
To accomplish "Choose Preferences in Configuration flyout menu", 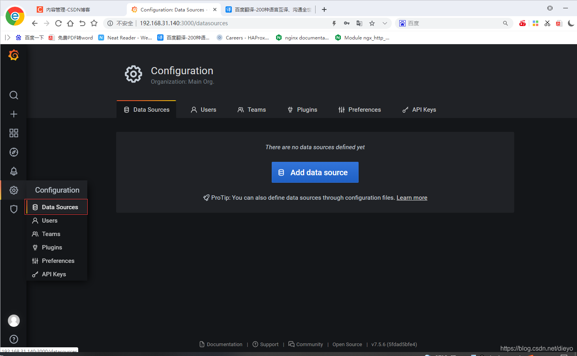I will [56, 261].
